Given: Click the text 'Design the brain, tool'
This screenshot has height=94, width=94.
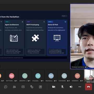Looking at the screenshot, I should pos(11,28).
